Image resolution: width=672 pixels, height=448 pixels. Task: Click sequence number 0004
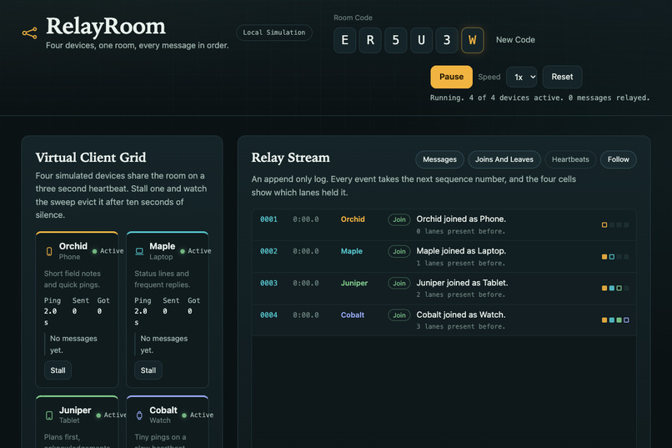[x=268, y=315]
